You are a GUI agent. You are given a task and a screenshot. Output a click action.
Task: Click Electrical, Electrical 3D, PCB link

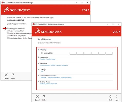click(48, 84)
